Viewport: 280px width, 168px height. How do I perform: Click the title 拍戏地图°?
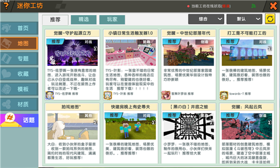(x=71, y=107)
